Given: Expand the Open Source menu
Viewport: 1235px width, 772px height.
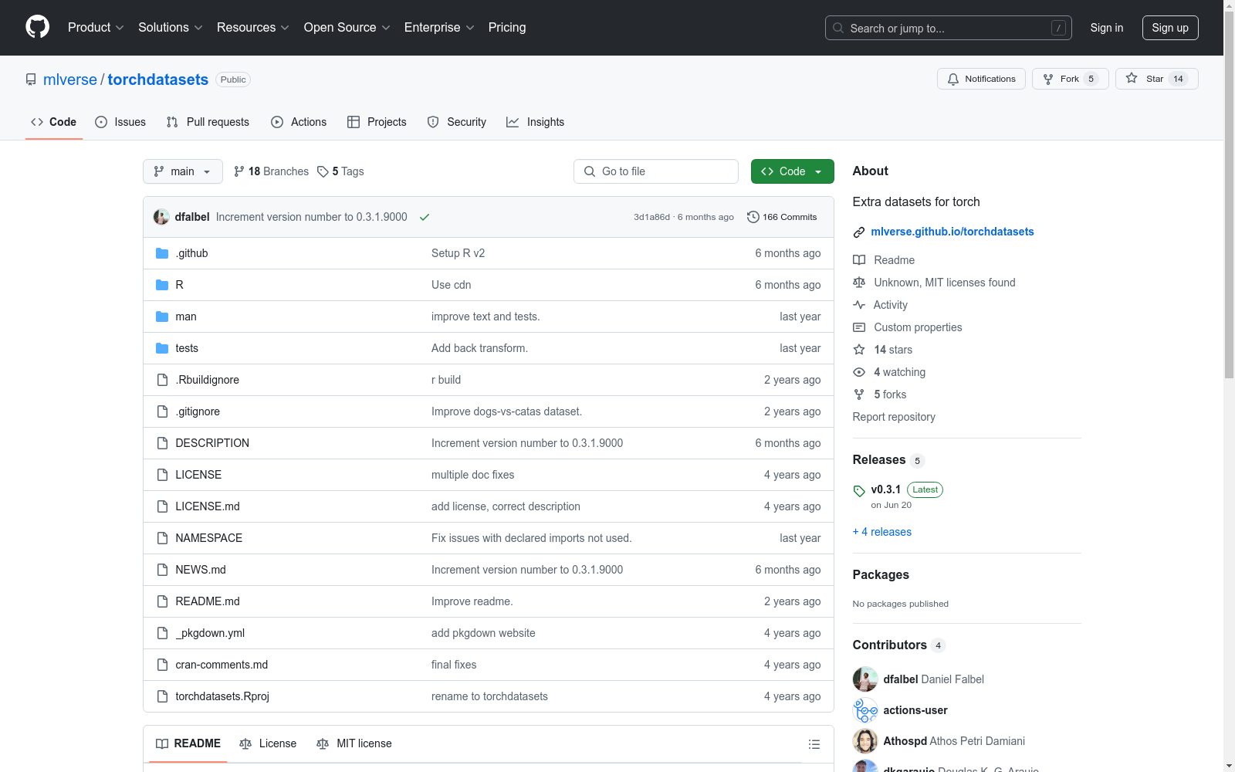Looking at the screenshot, I should click(x=347, y=28).
